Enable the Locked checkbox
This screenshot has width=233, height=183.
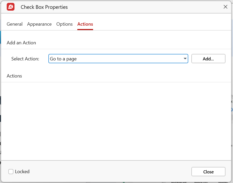pos(11,172)
